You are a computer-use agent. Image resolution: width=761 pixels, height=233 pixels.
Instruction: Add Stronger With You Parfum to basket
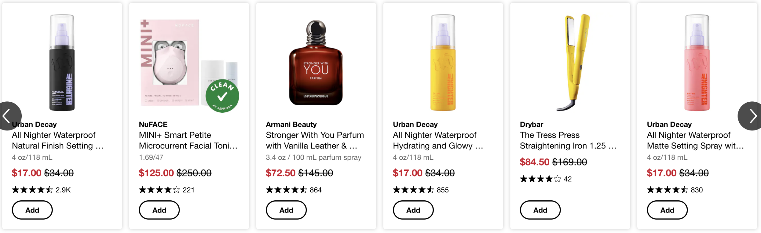[x=286, y=210]
